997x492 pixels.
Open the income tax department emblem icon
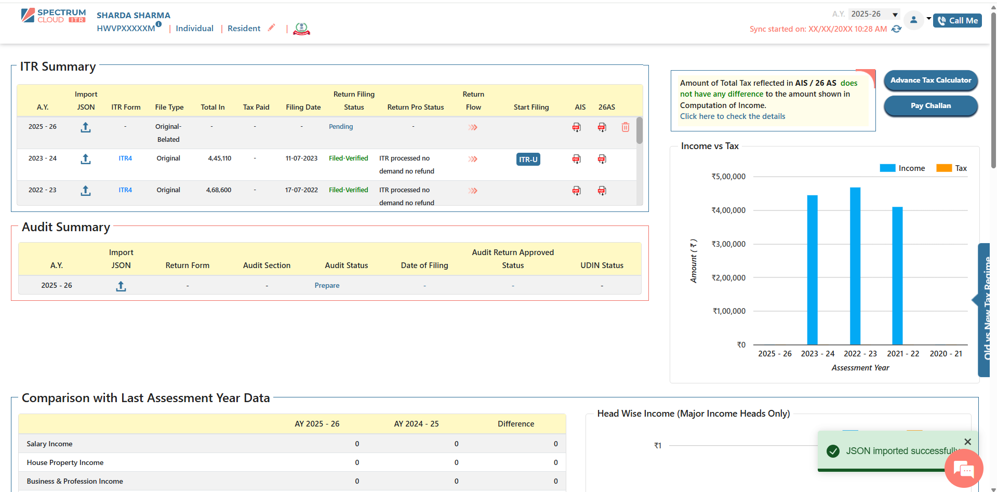(301, 29)
